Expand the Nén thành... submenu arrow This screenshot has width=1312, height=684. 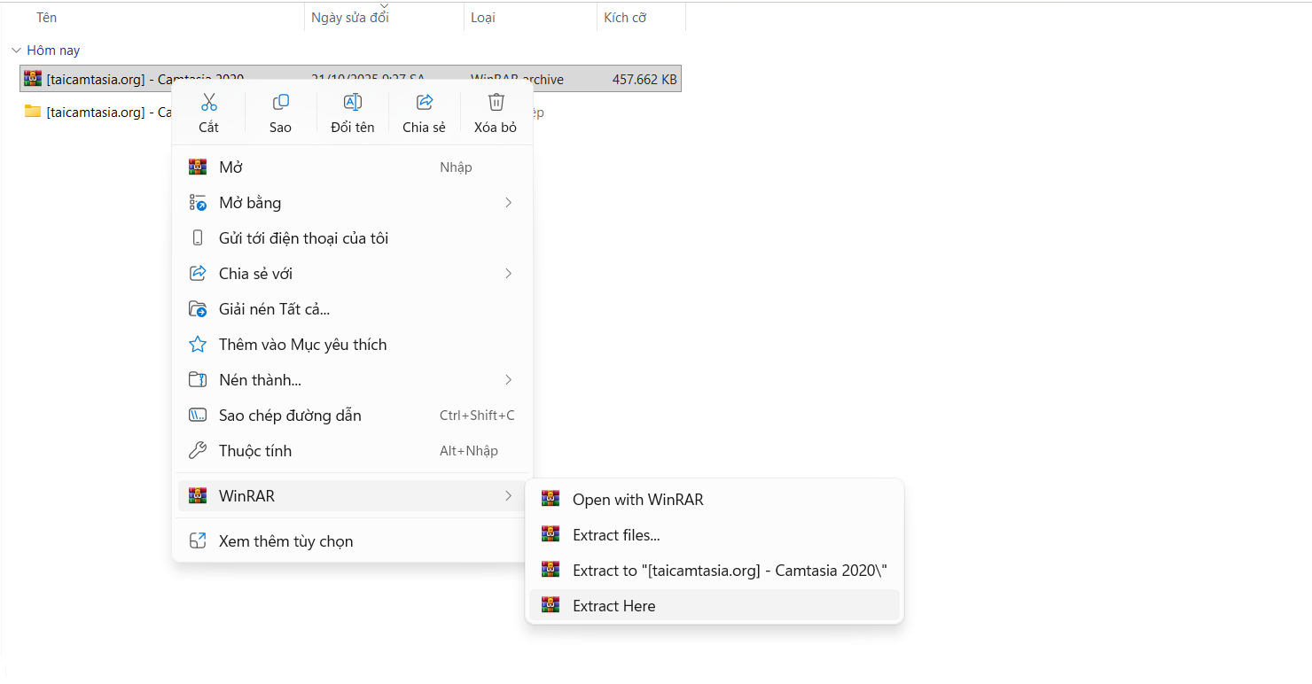[x=508, y=380]
